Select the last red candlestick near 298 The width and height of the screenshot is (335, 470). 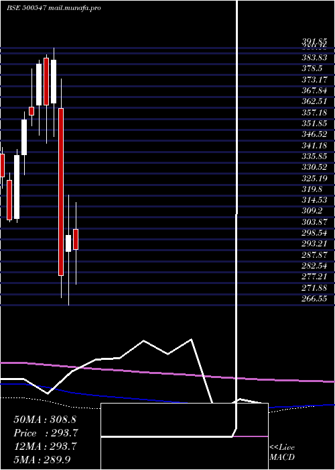tap(76, 239)
